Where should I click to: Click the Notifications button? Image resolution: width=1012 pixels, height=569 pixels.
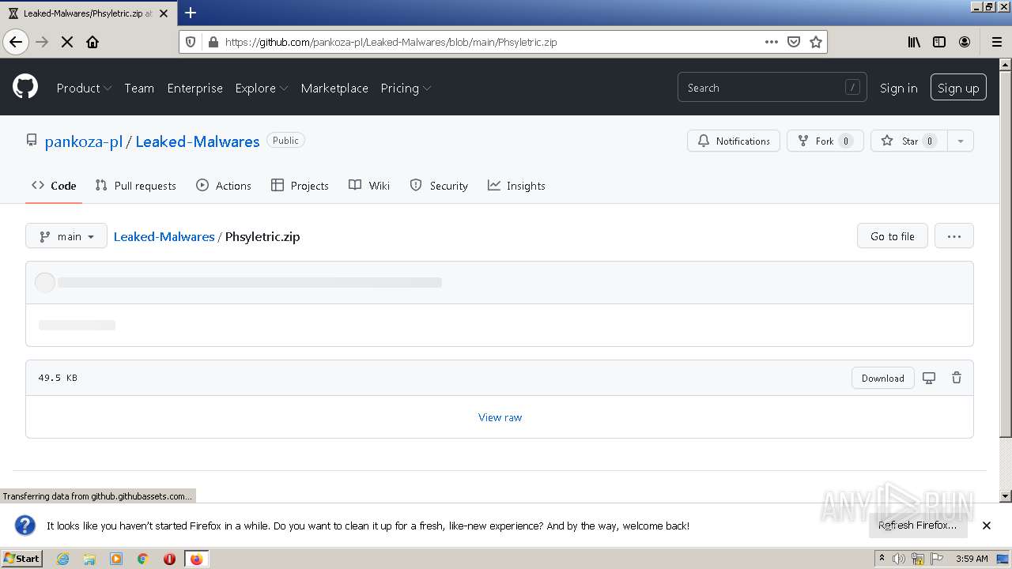[734, 141]
